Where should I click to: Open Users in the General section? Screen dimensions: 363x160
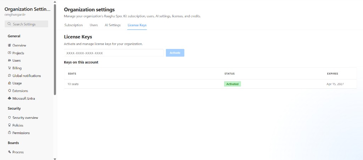click(x=16, y=60)
